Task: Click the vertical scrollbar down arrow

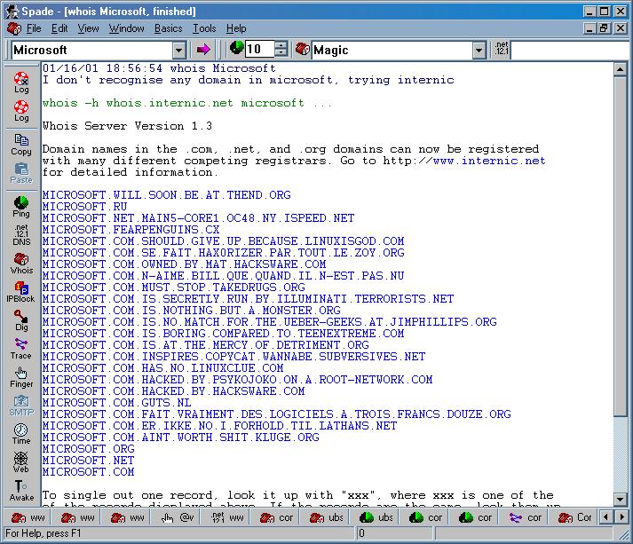Action: tap(620, 500)
